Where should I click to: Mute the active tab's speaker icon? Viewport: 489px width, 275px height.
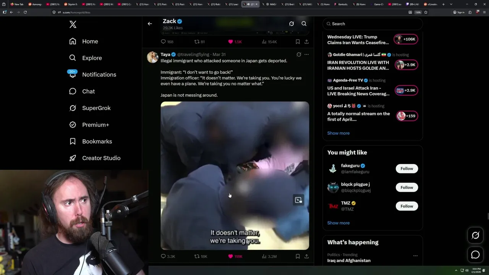click(248, 4)
